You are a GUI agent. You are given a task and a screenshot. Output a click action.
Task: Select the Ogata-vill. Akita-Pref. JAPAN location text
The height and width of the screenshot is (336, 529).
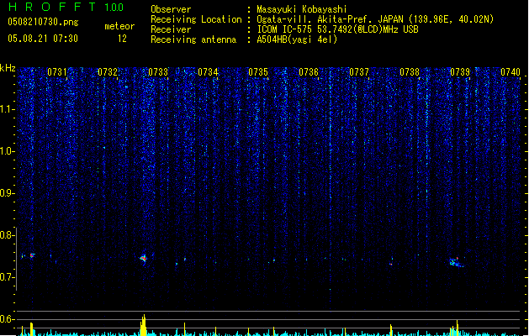coord(375,19)
